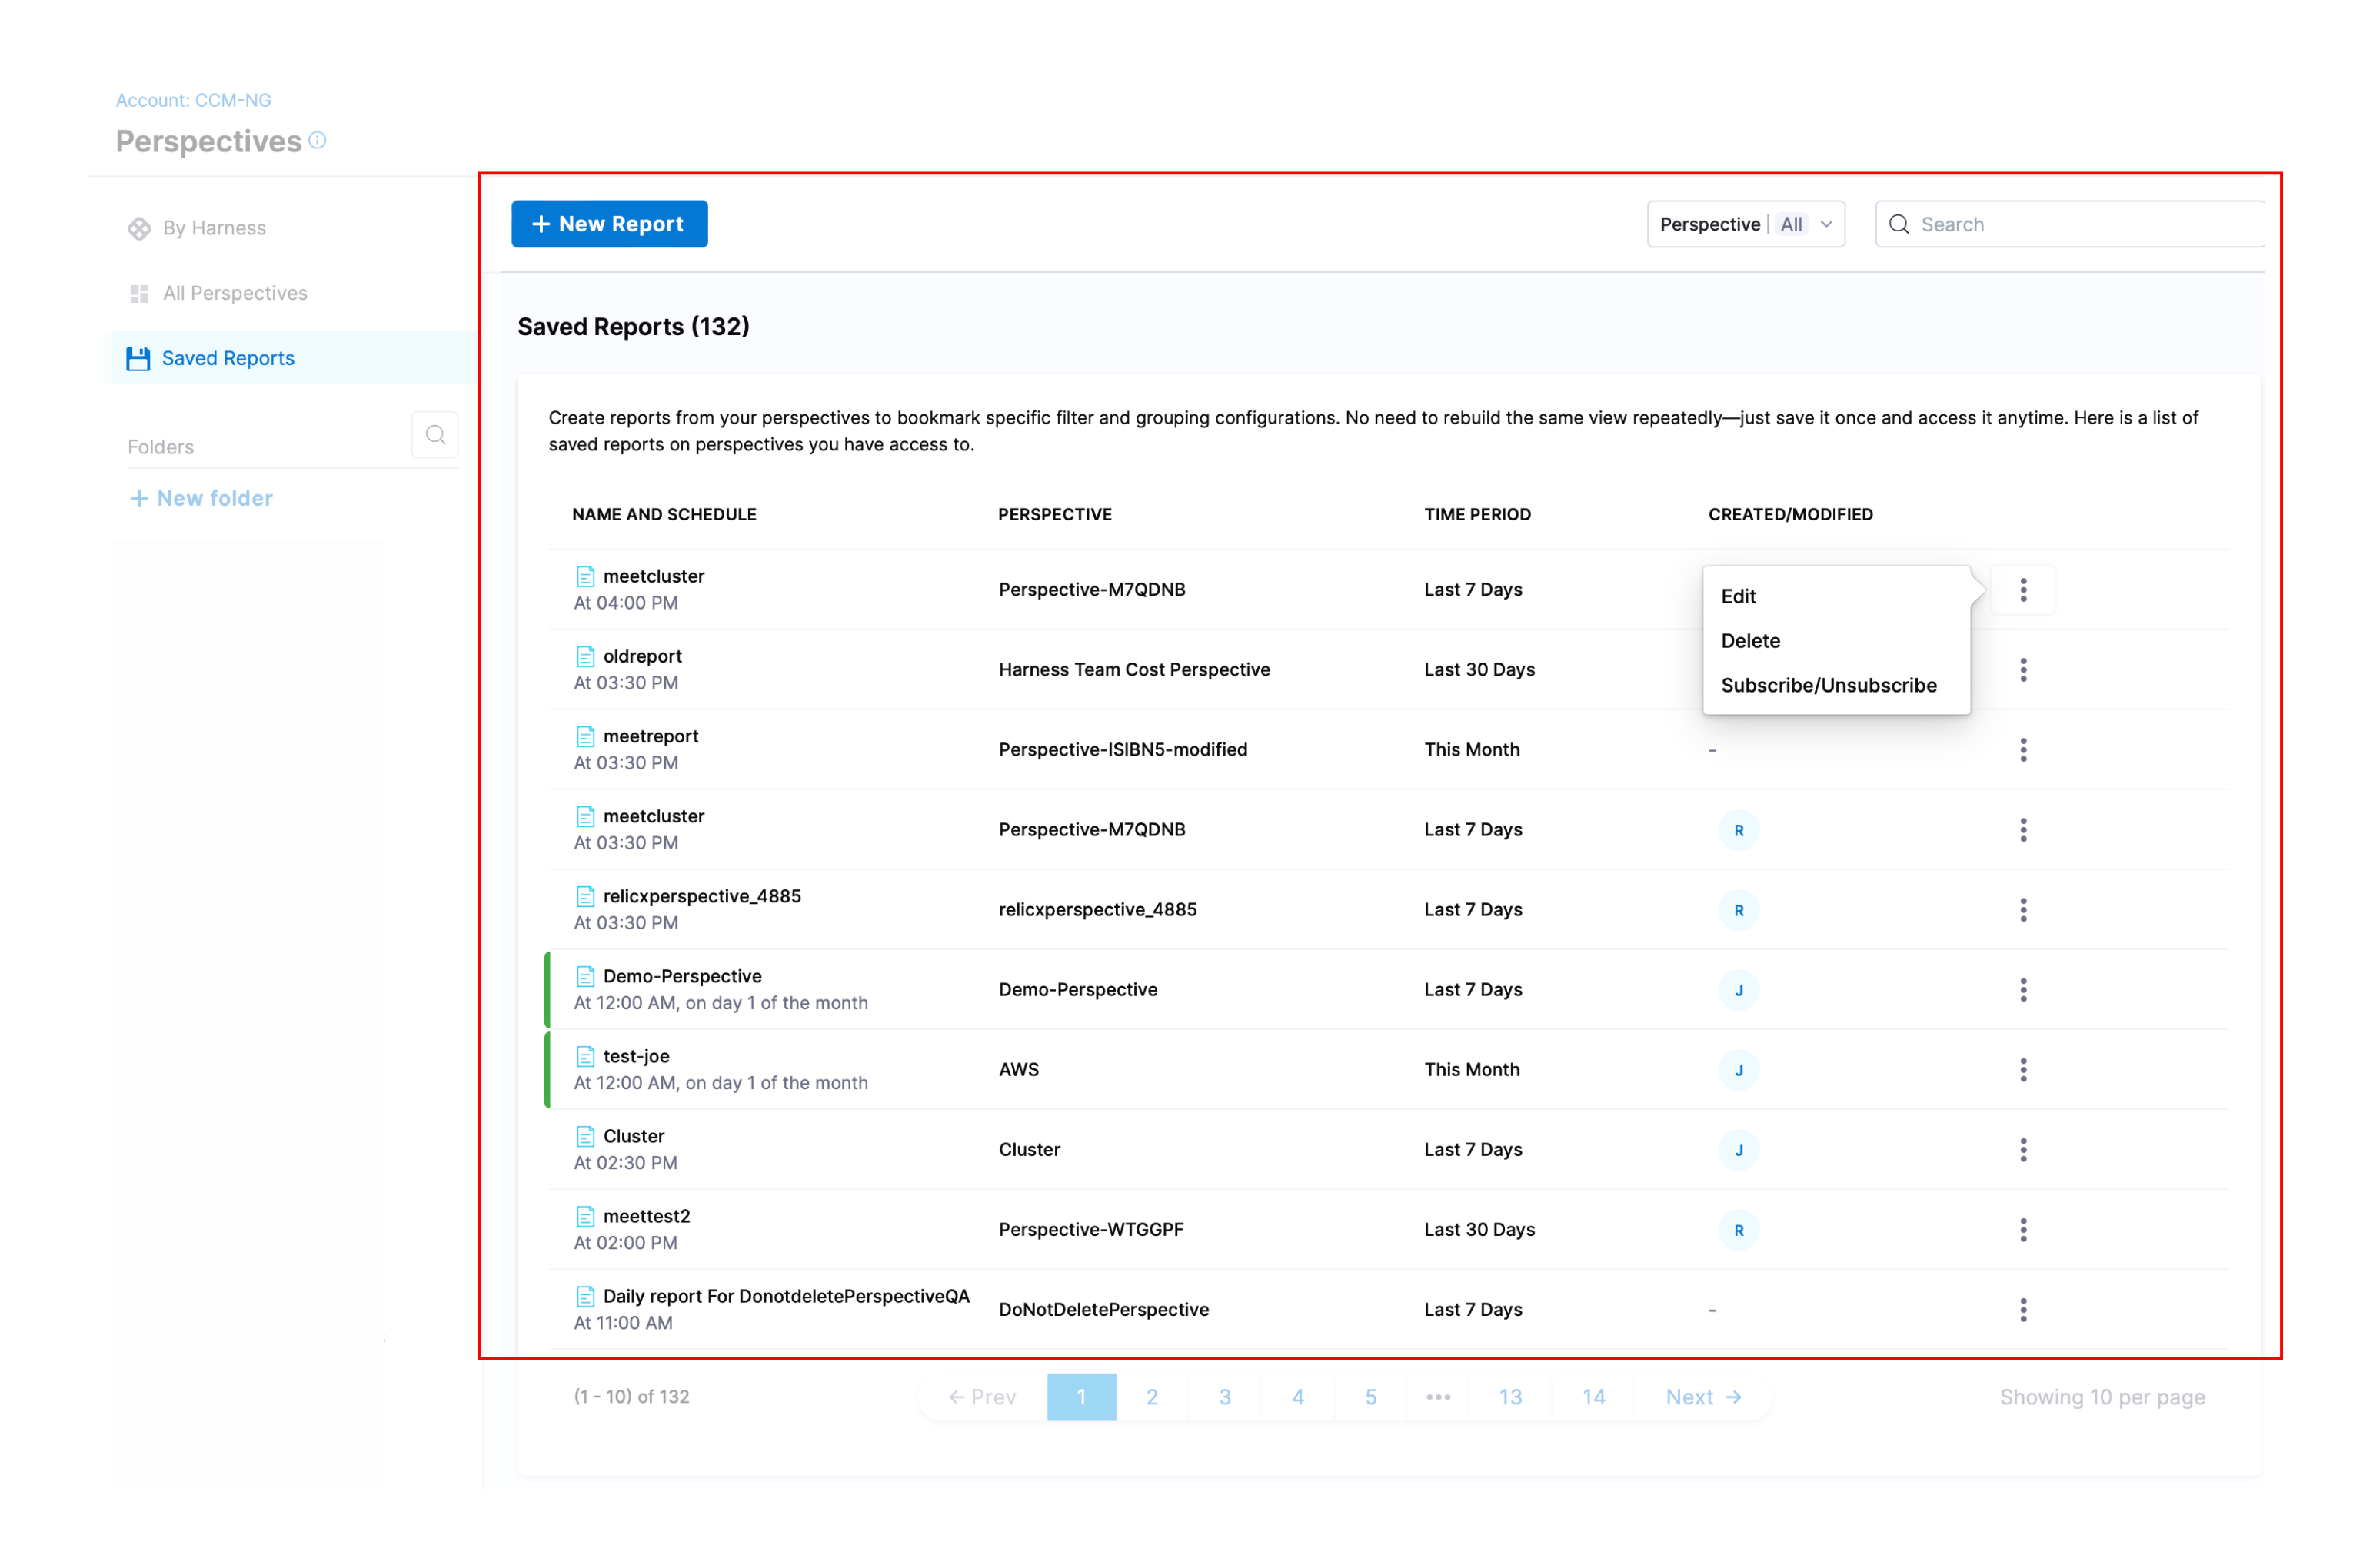Viewport: 2353px width, 1568px height.
Task: Open the All Perspectives tab
Action: pyautogui.click(x=234, y=293)
